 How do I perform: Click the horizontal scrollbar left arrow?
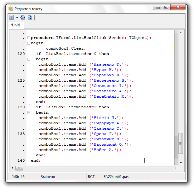[12, 168]
